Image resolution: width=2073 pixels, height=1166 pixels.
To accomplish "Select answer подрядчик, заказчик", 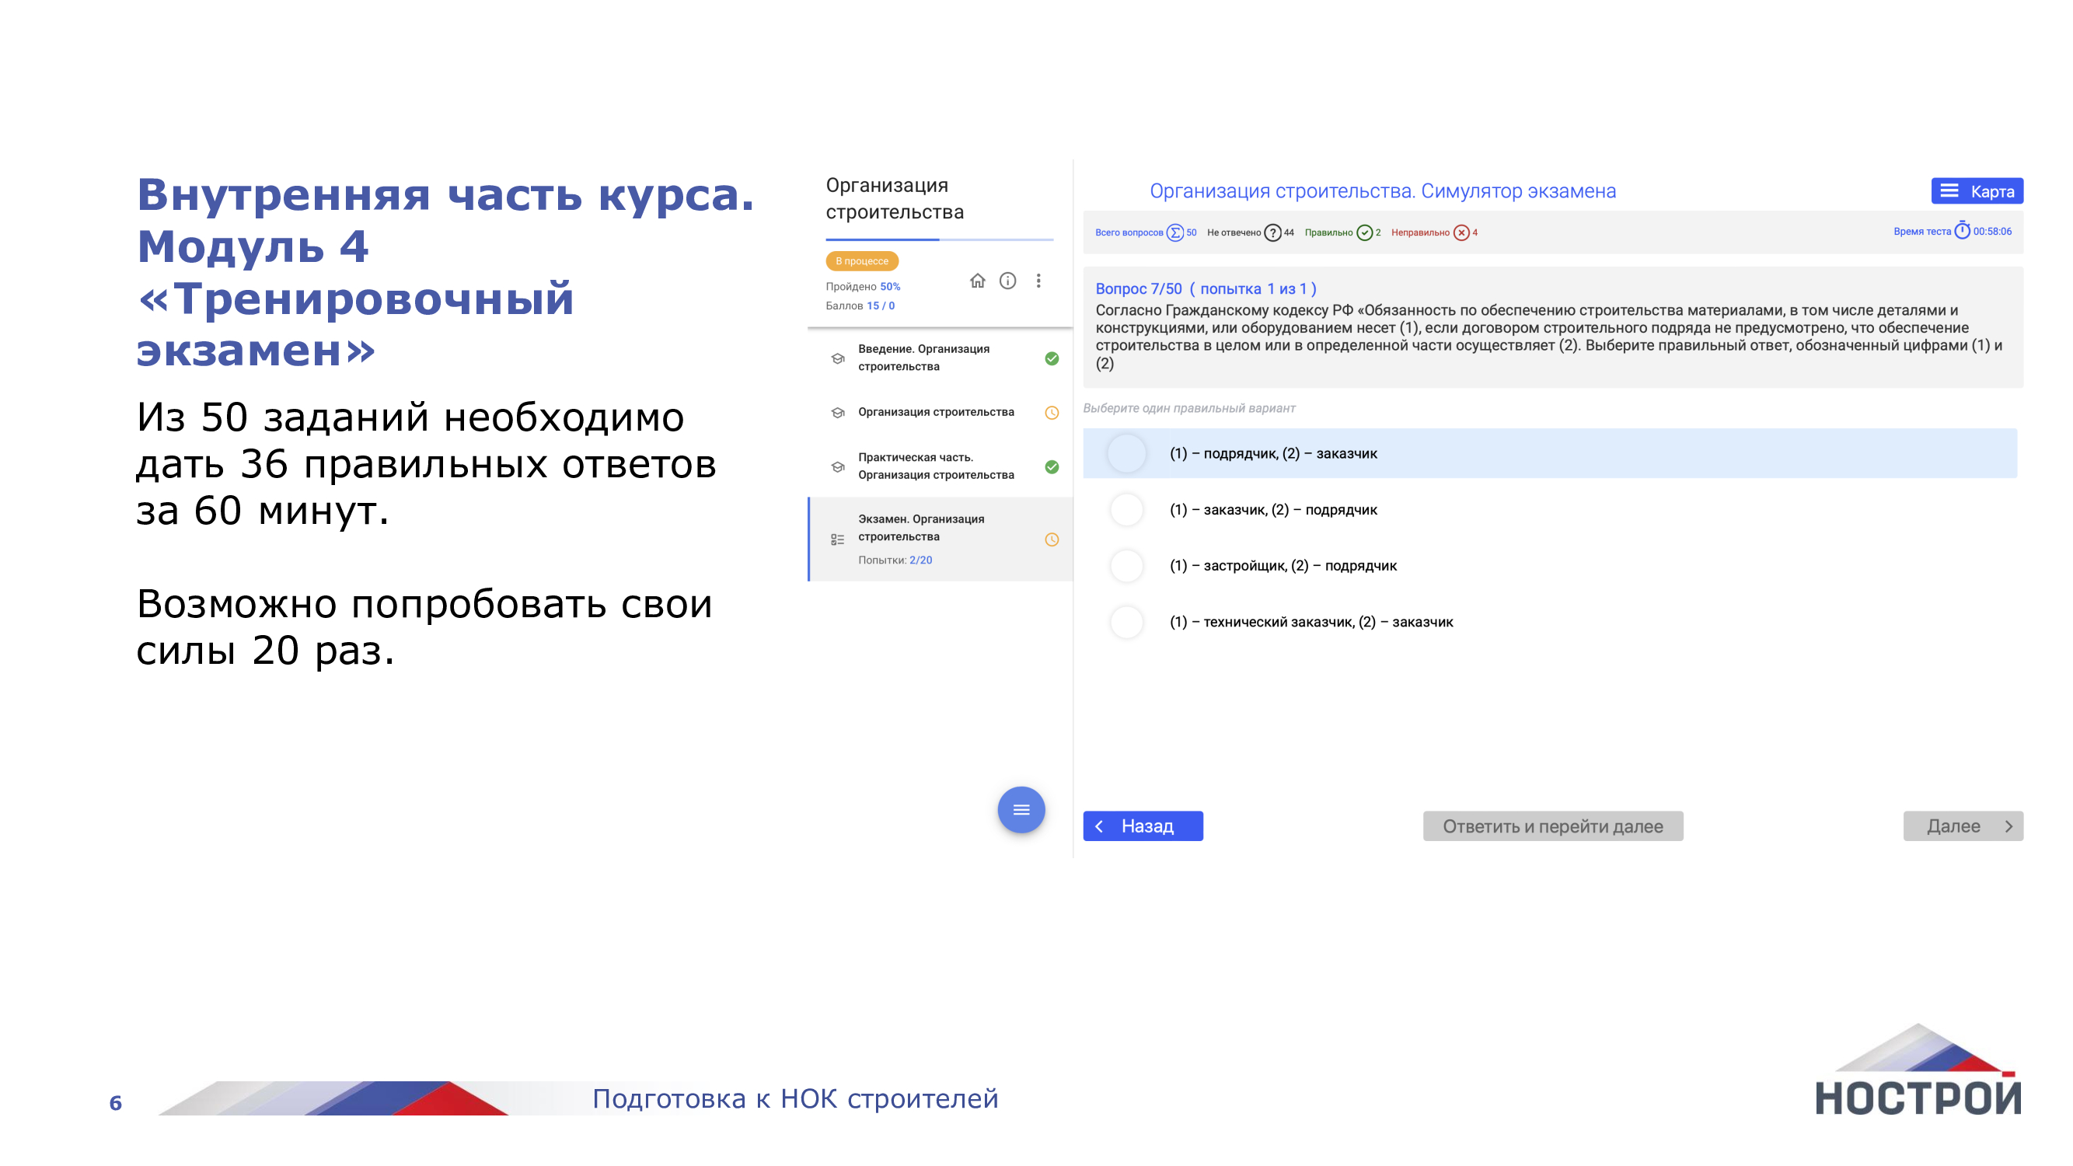I will point(1550,453).
